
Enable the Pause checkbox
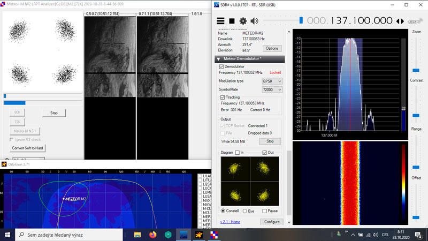click(264, 211)
